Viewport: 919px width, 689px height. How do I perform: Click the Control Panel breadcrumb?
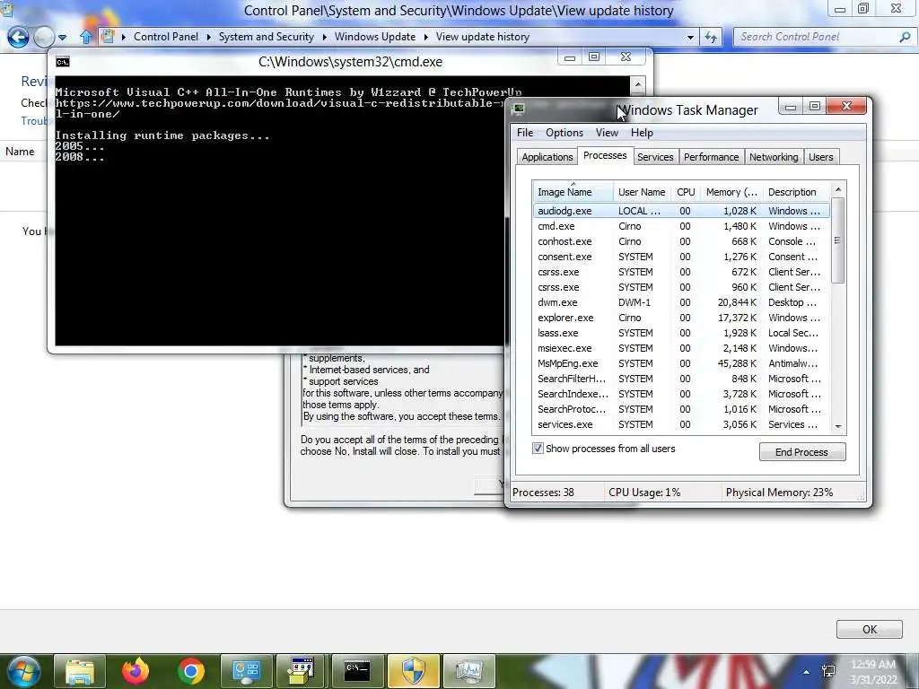point(166,37)
